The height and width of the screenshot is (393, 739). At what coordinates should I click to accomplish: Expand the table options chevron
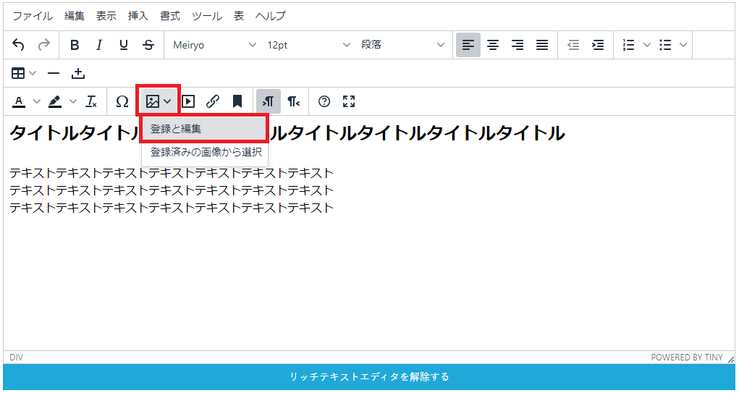(33, 74)
